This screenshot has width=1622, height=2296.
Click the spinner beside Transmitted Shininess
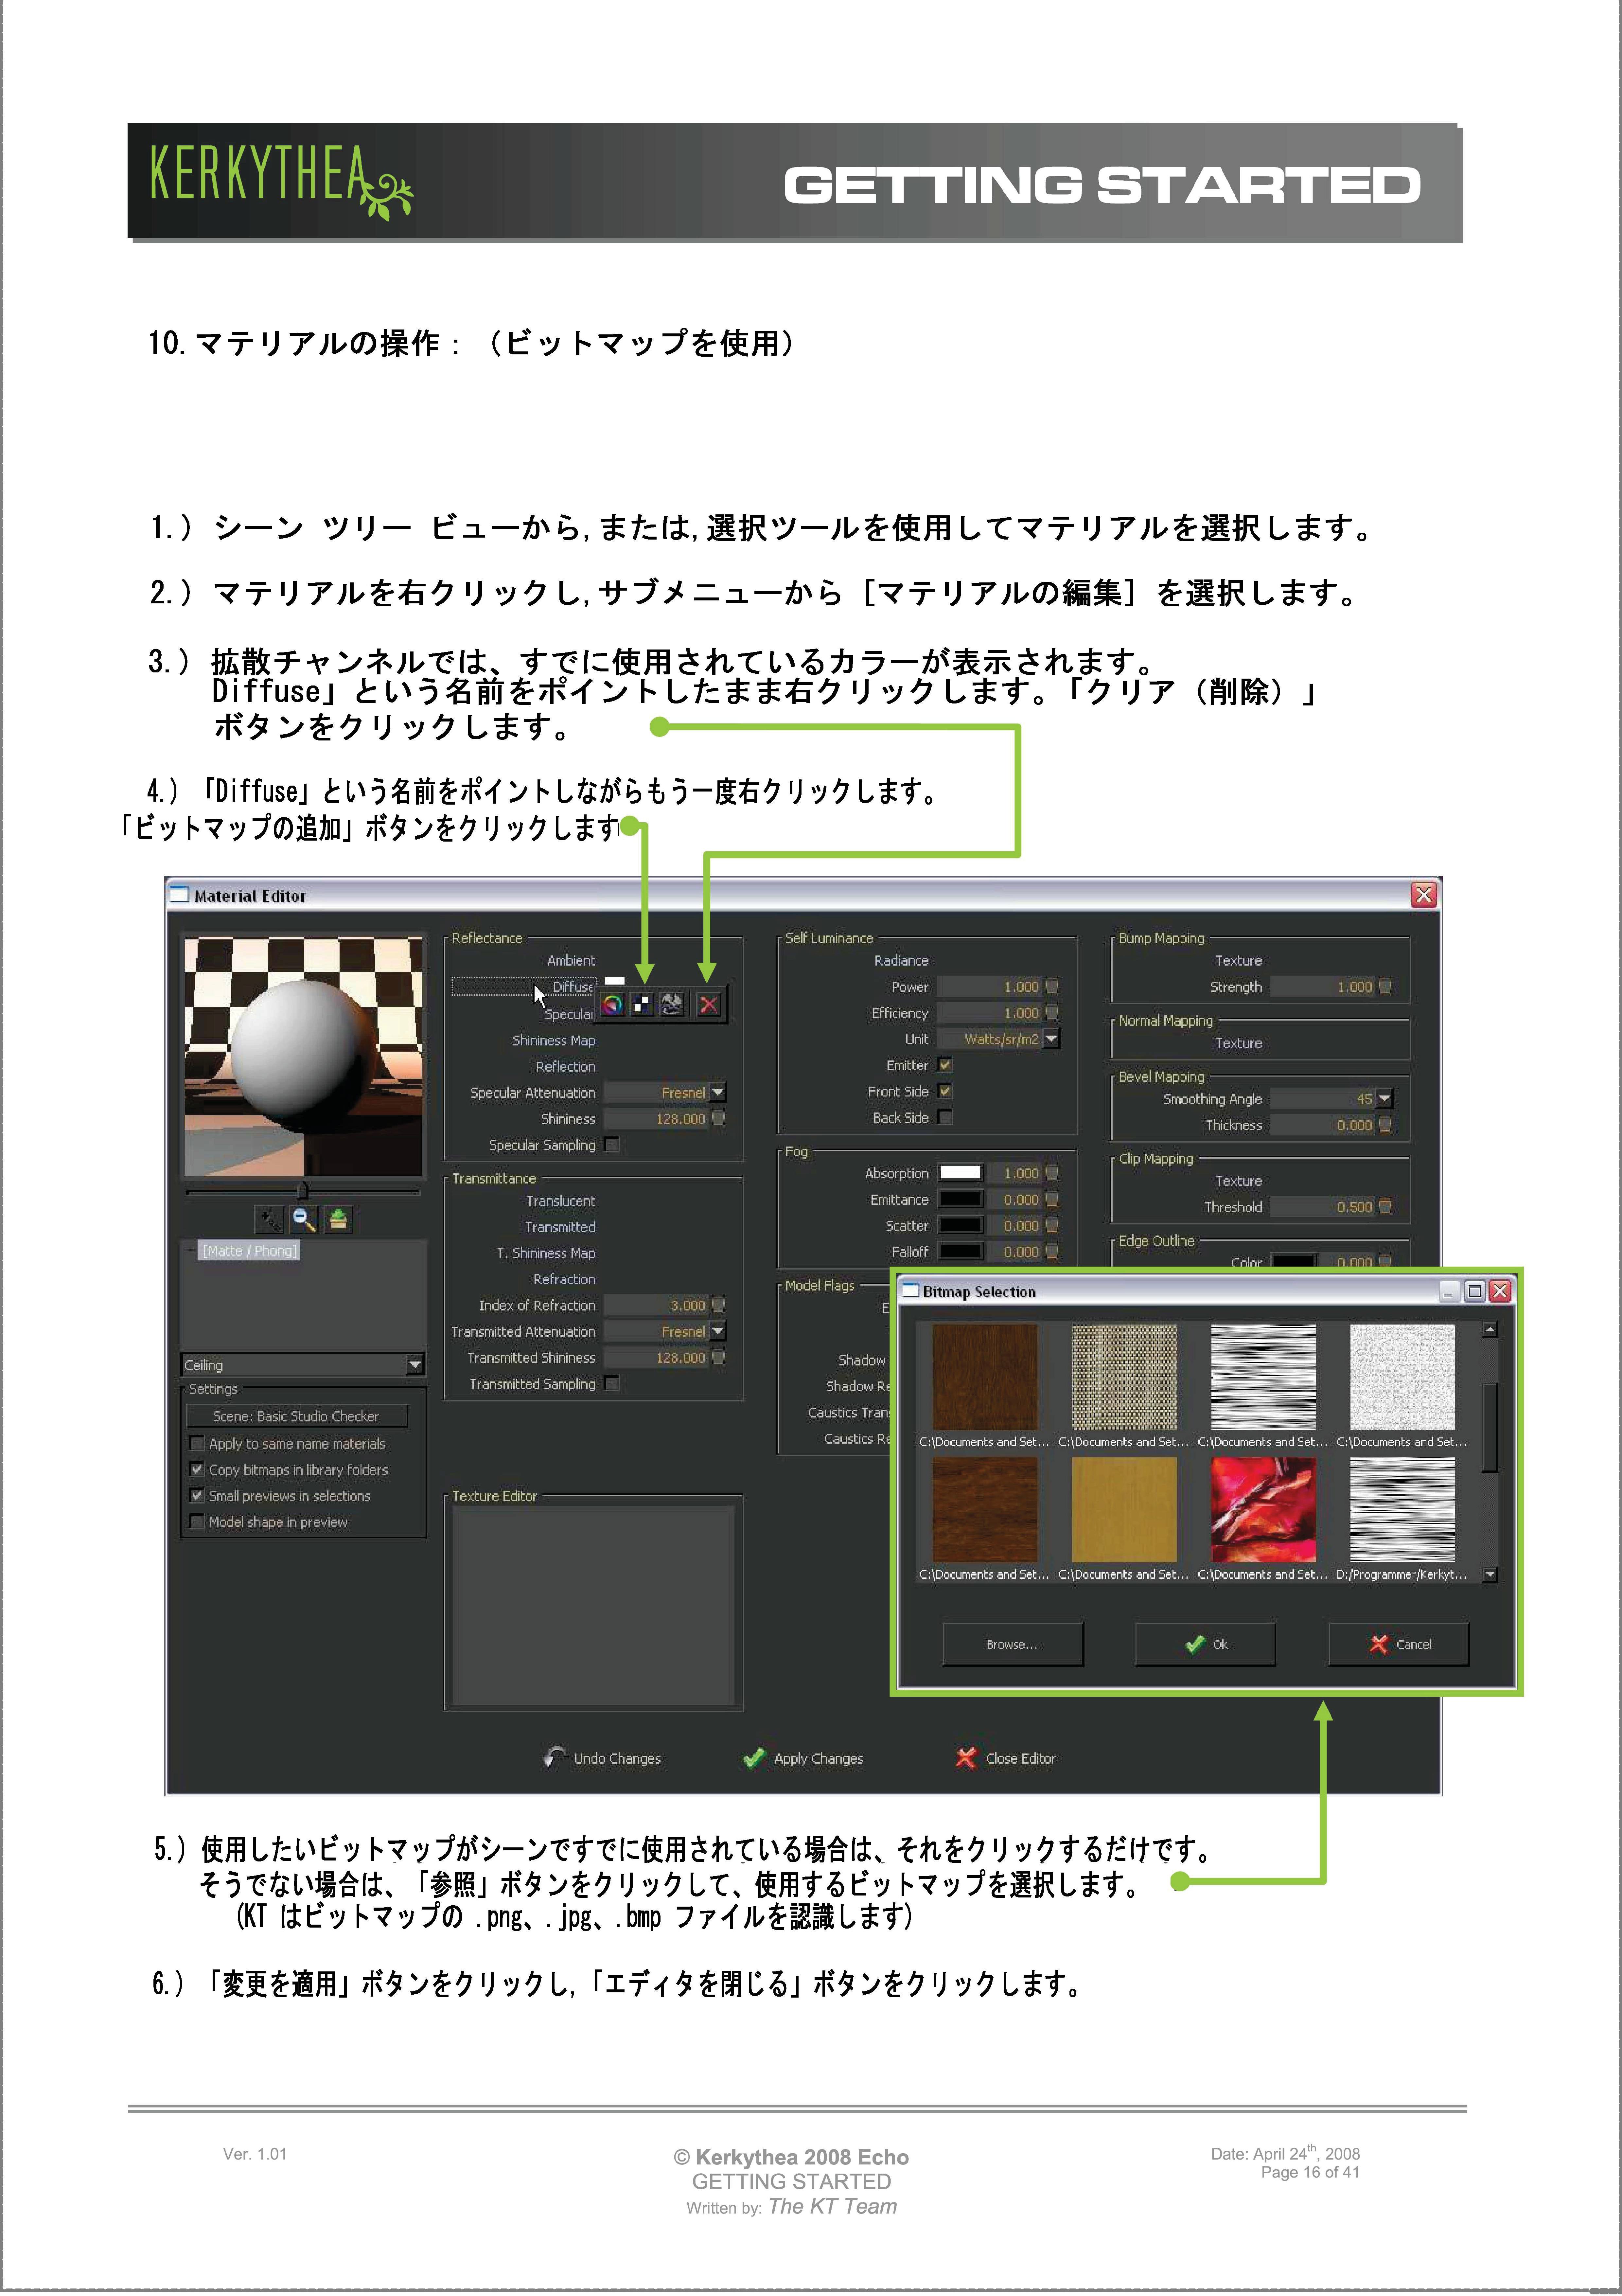click(718, 1357)
